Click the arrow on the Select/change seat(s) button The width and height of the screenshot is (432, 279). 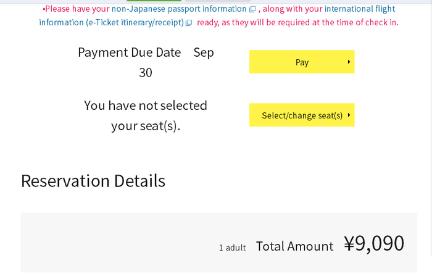[349, 115]
